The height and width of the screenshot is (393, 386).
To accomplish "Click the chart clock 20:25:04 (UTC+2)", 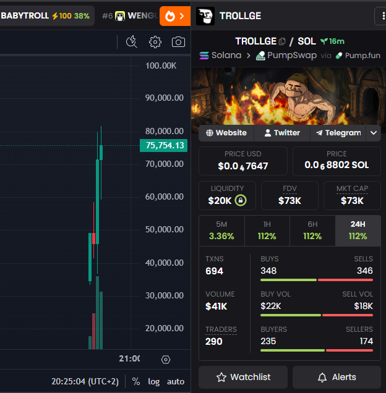I will pyautogui.click(x=85, y=381).
